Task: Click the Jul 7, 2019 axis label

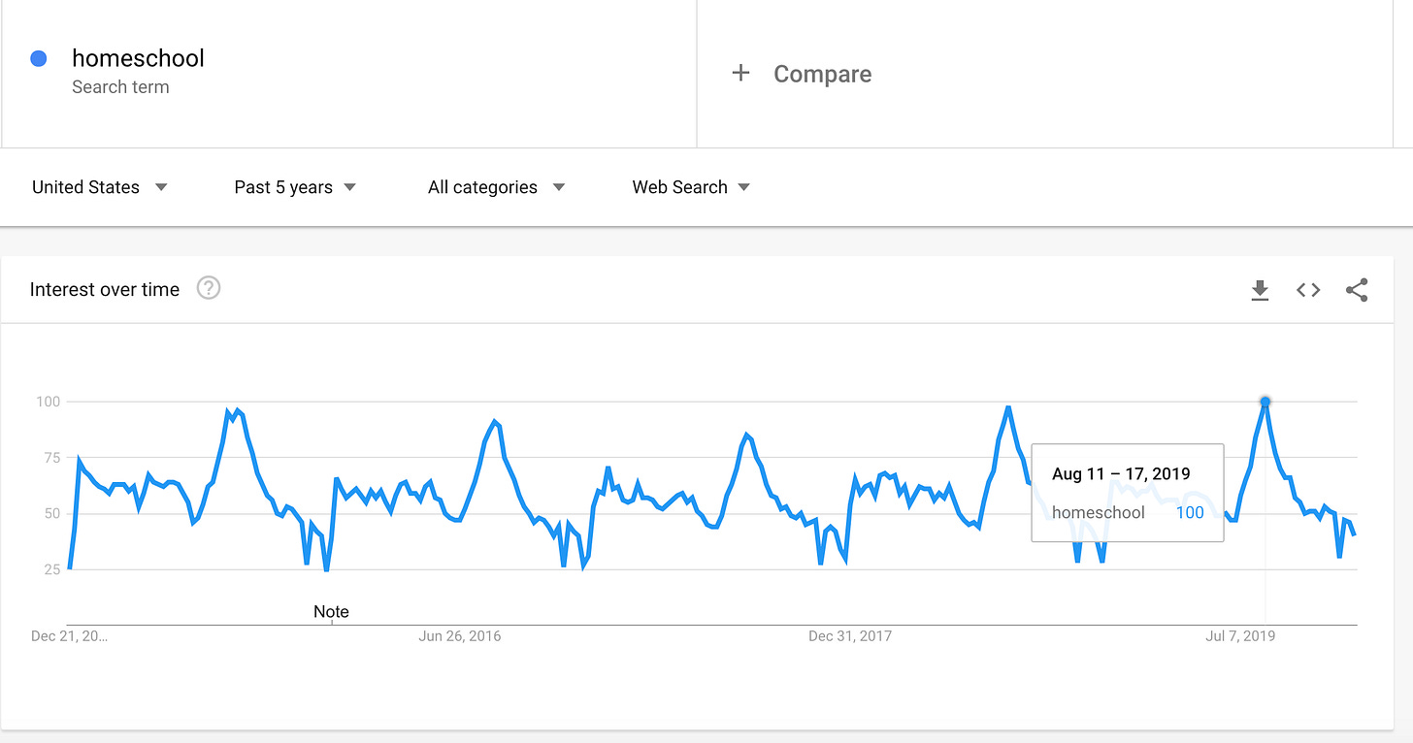Action: [1240, 636]
